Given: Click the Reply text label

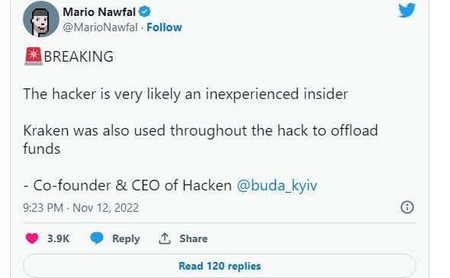Looking at the screenshot, I should tap(126, 238).
